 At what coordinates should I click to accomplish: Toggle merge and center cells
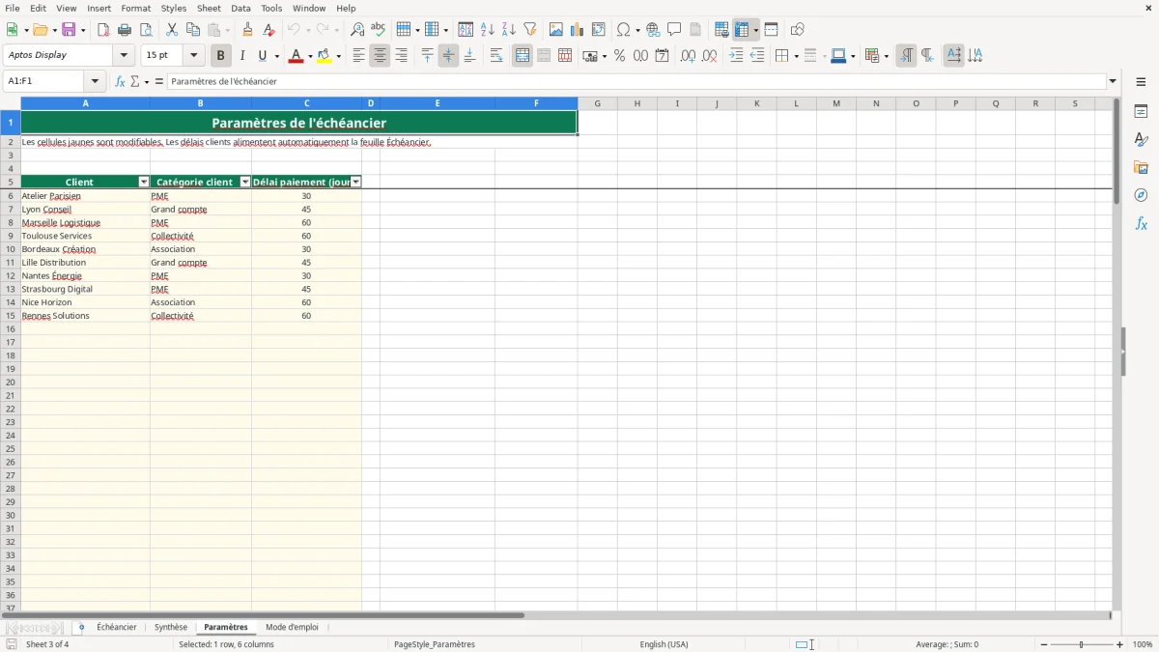point(523,56)
